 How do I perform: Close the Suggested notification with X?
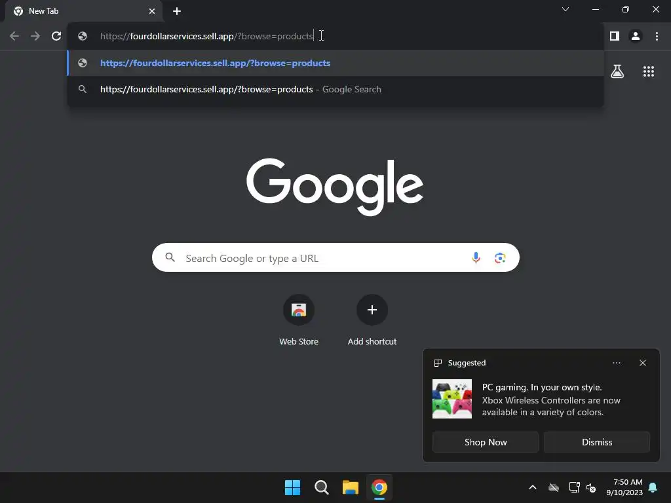pos(643,363)
